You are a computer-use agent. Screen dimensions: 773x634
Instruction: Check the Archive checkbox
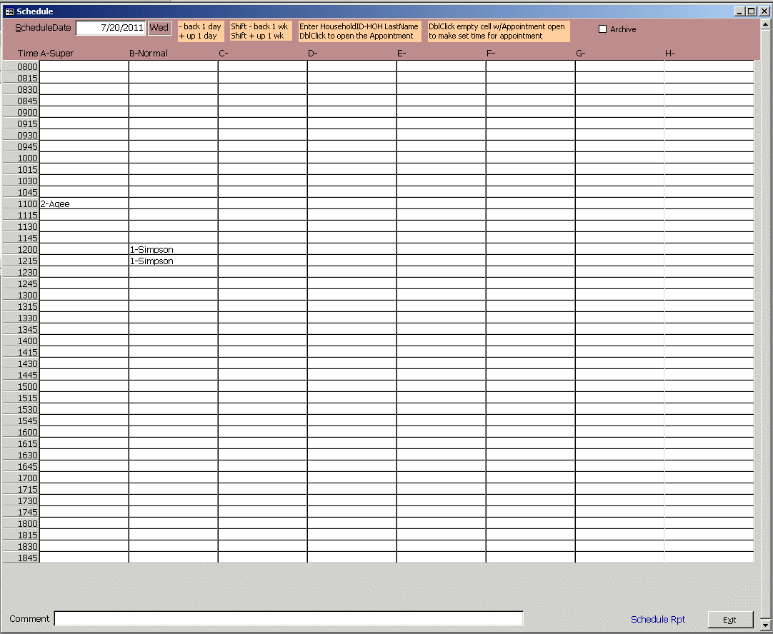pos(602,29)
